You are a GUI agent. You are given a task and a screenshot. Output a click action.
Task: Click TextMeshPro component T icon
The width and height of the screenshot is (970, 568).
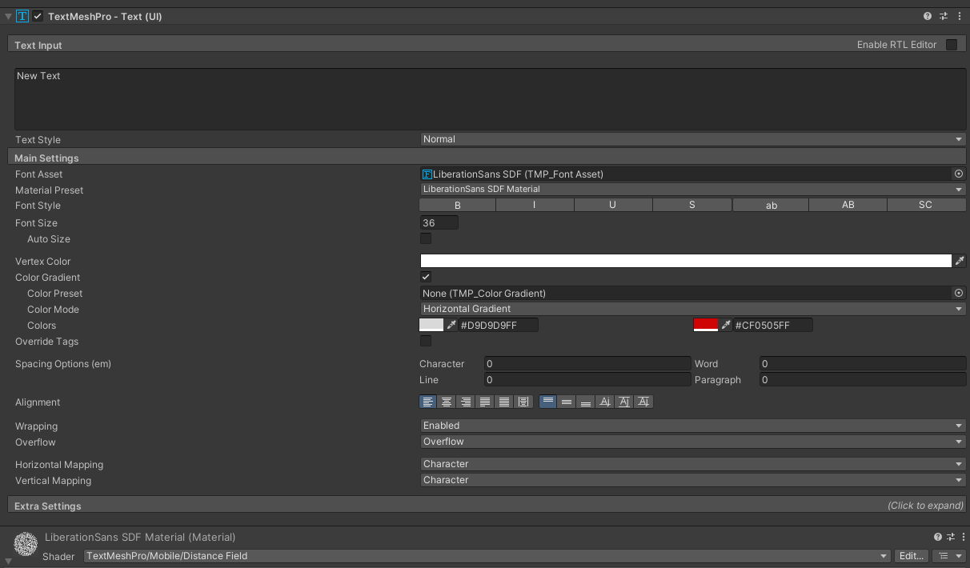coord(22,16)
